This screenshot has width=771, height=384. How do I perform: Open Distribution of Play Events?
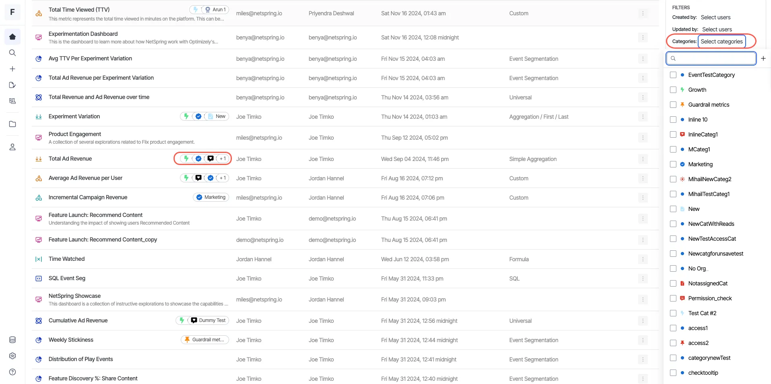(x=81, y=359)
